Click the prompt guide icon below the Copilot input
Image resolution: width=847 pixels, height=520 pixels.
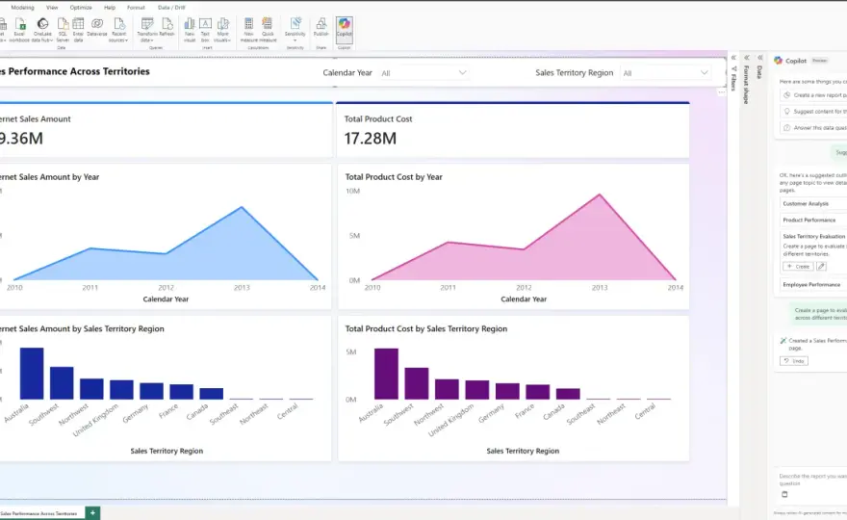point(784,494)
